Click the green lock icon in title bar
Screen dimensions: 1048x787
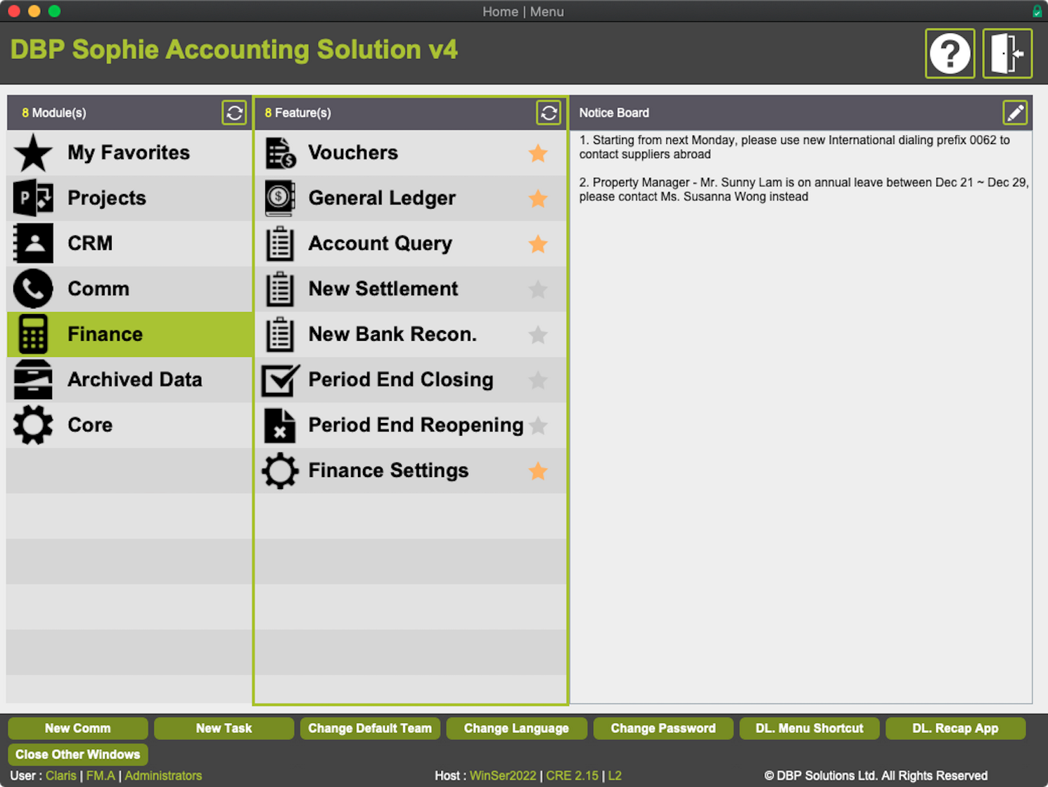click(x=1037, y=11)
